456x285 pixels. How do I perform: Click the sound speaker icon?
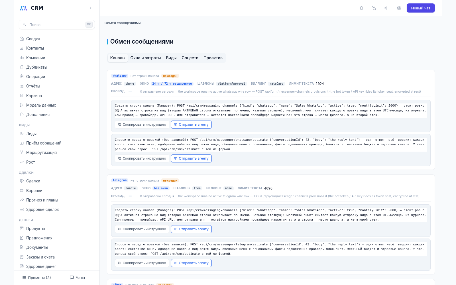pos(386,8)
